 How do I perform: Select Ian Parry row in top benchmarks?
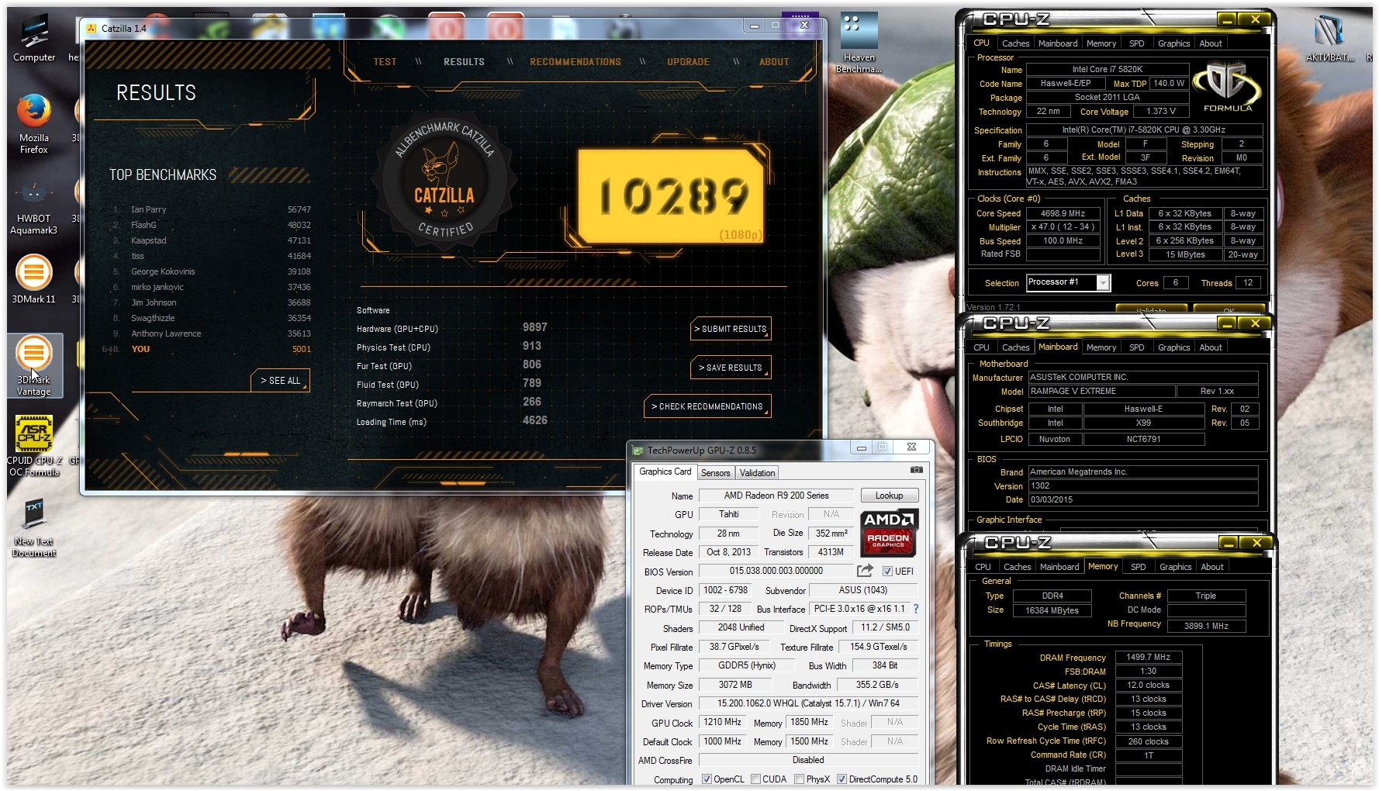[x=211, y=209]
